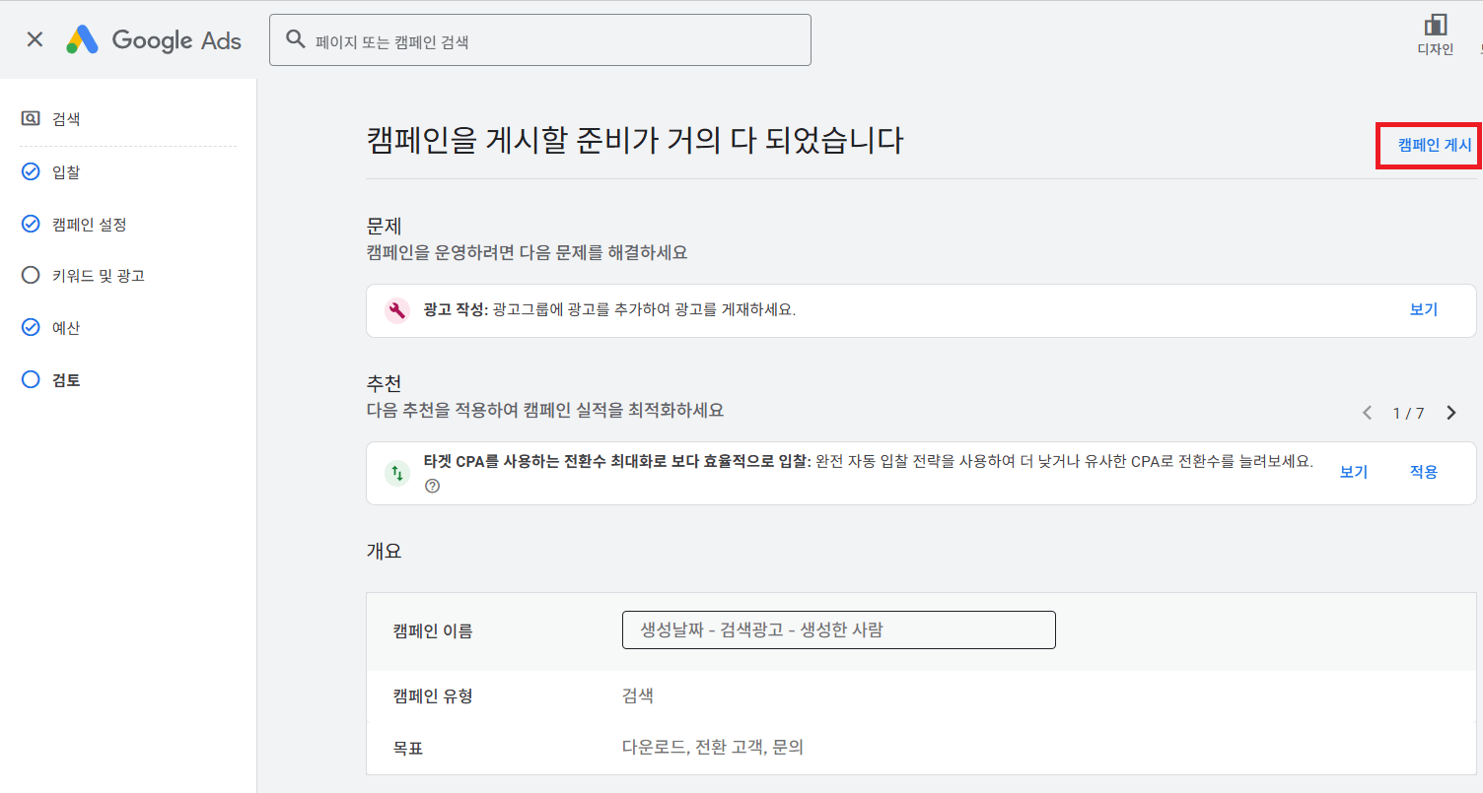Click the wrench icon in the 광고 작성 issue

396,310
